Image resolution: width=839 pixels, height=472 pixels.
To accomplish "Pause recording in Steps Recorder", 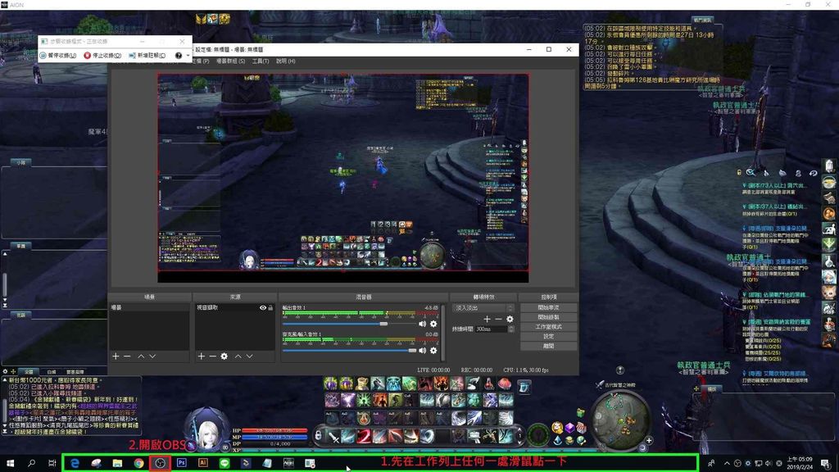I will (58, 55).
